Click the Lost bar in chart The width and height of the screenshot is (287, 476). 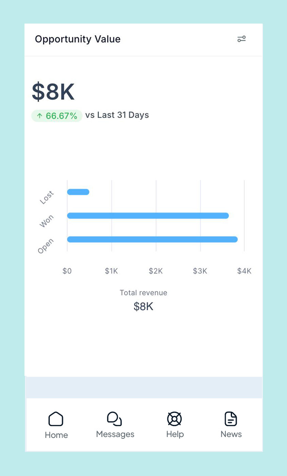(78, 192)
